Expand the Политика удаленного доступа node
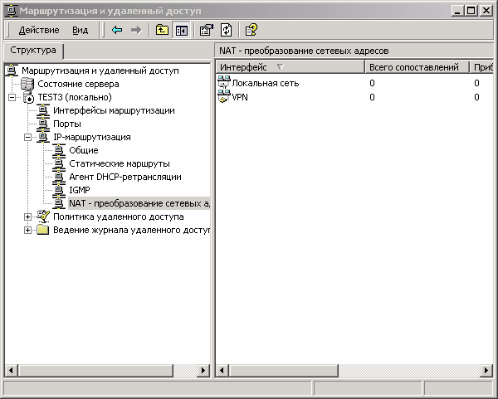 point(27,217)
